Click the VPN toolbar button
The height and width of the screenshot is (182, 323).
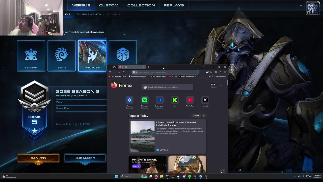point(209,72)
